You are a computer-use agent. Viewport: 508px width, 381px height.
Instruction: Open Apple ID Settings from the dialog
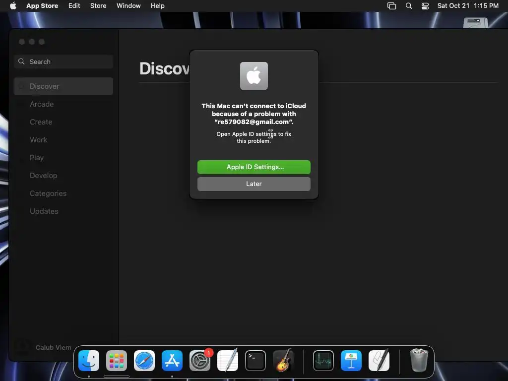254,167
